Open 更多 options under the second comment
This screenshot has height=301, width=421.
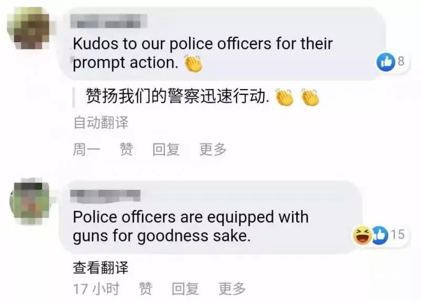tap(232, 289)
